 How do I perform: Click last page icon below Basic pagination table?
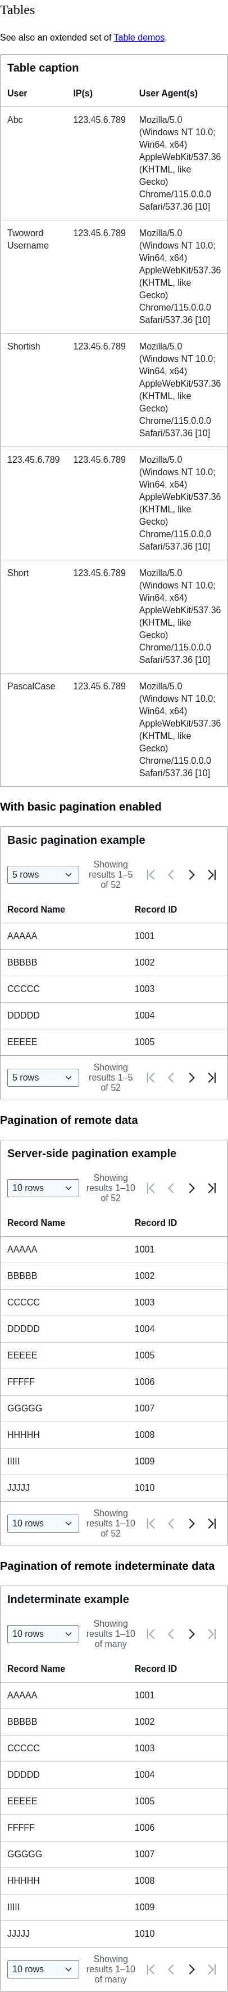pyautogui.click(x=212, y=1077)
